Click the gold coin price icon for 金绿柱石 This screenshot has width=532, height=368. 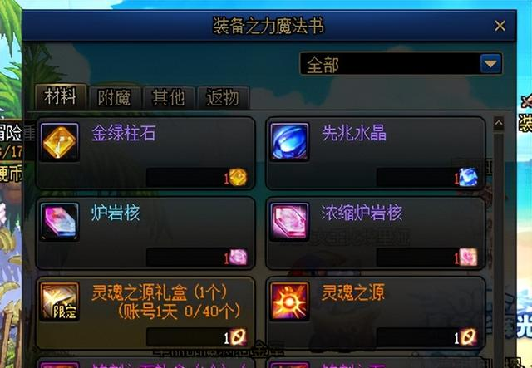(238, 177)
